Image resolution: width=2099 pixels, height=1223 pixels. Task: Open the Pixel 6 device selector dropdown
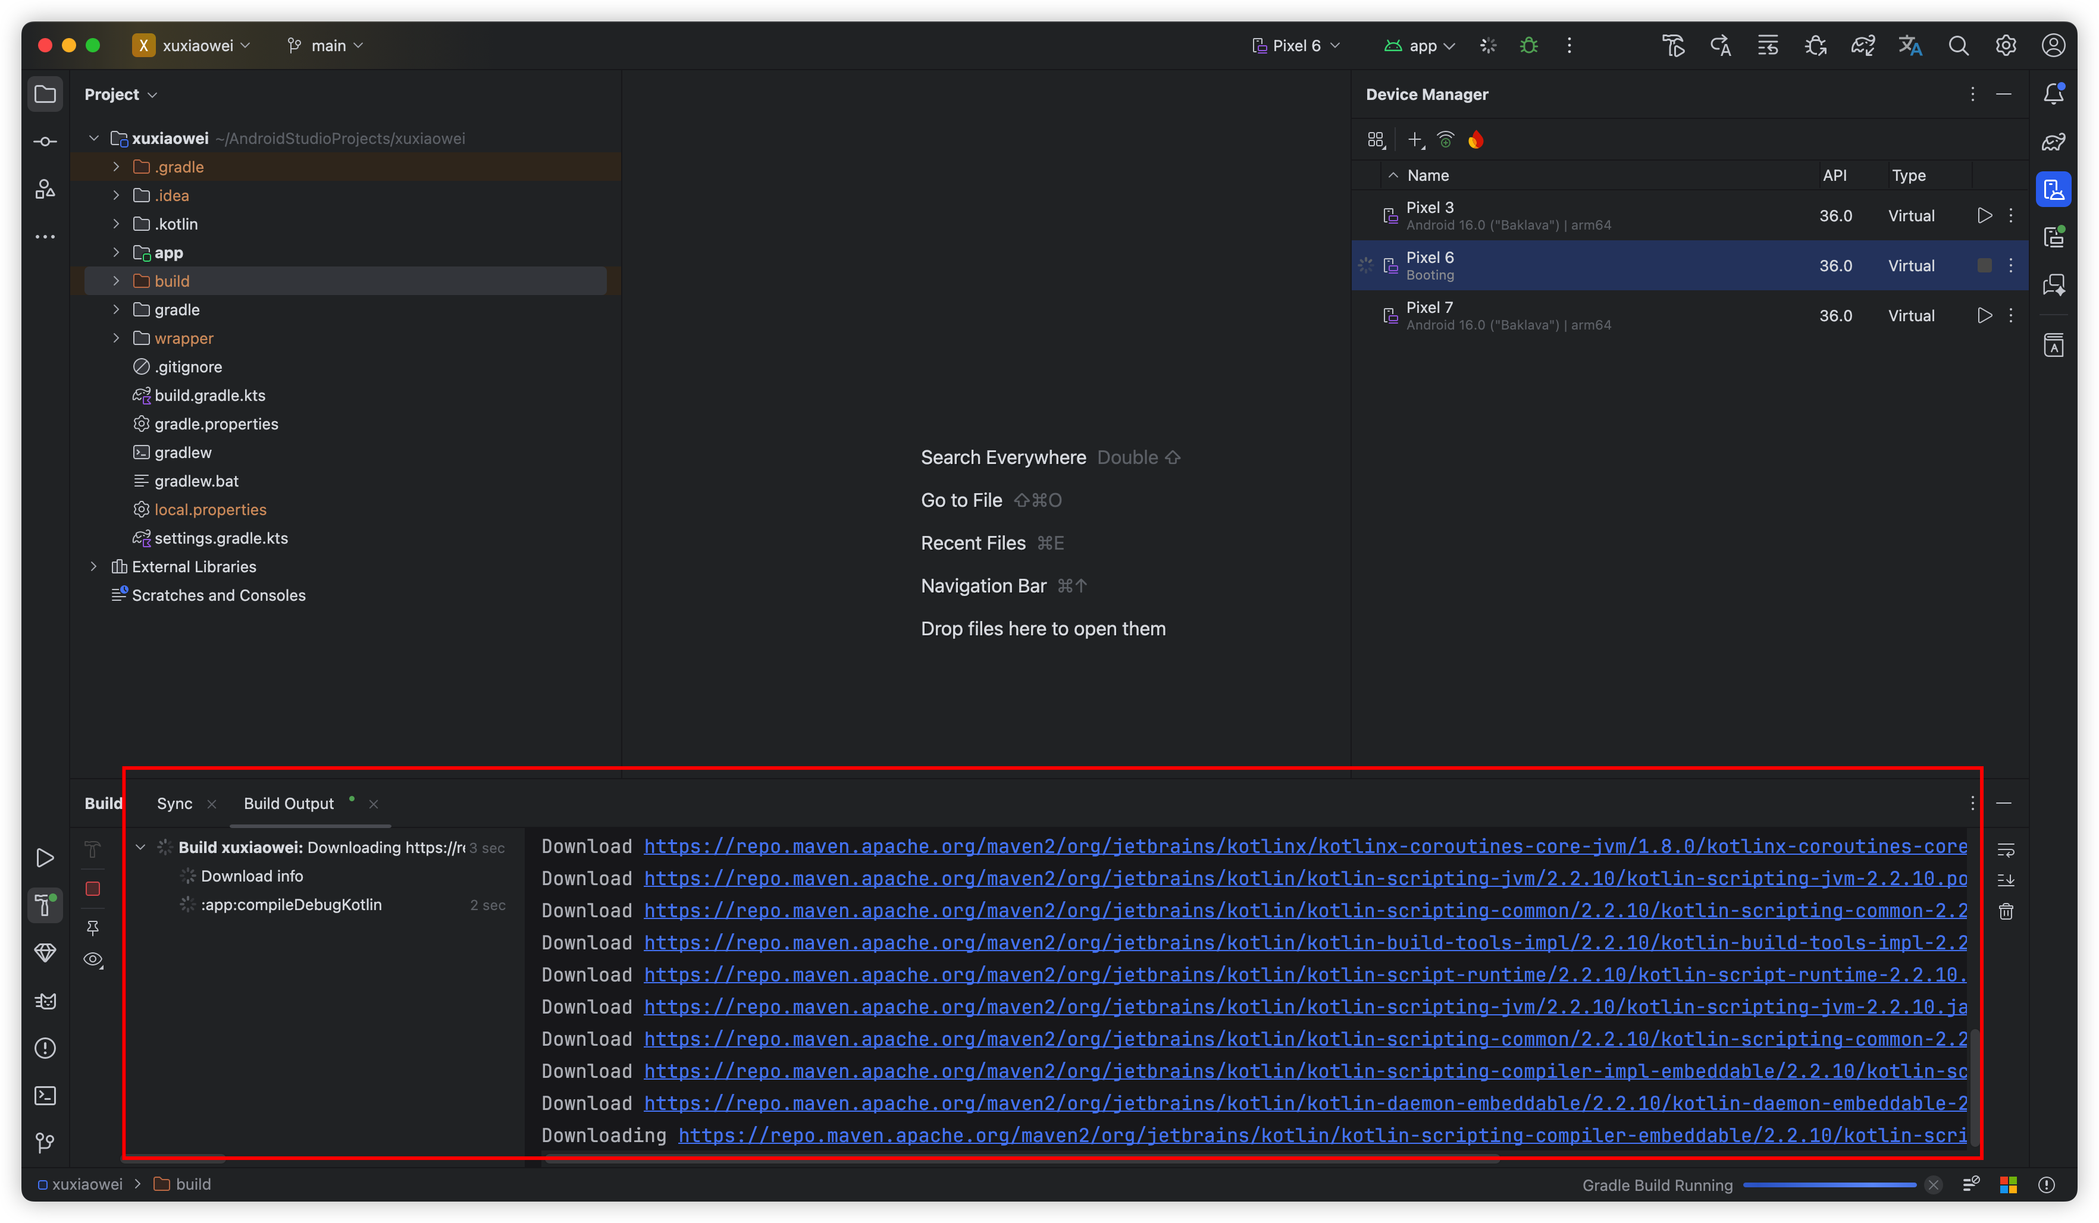click(1296, 46)
